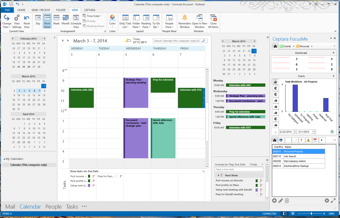Open FocusMe gear settings icon
The width and height of the screenshot is (340, 218).
coord(327,201)
